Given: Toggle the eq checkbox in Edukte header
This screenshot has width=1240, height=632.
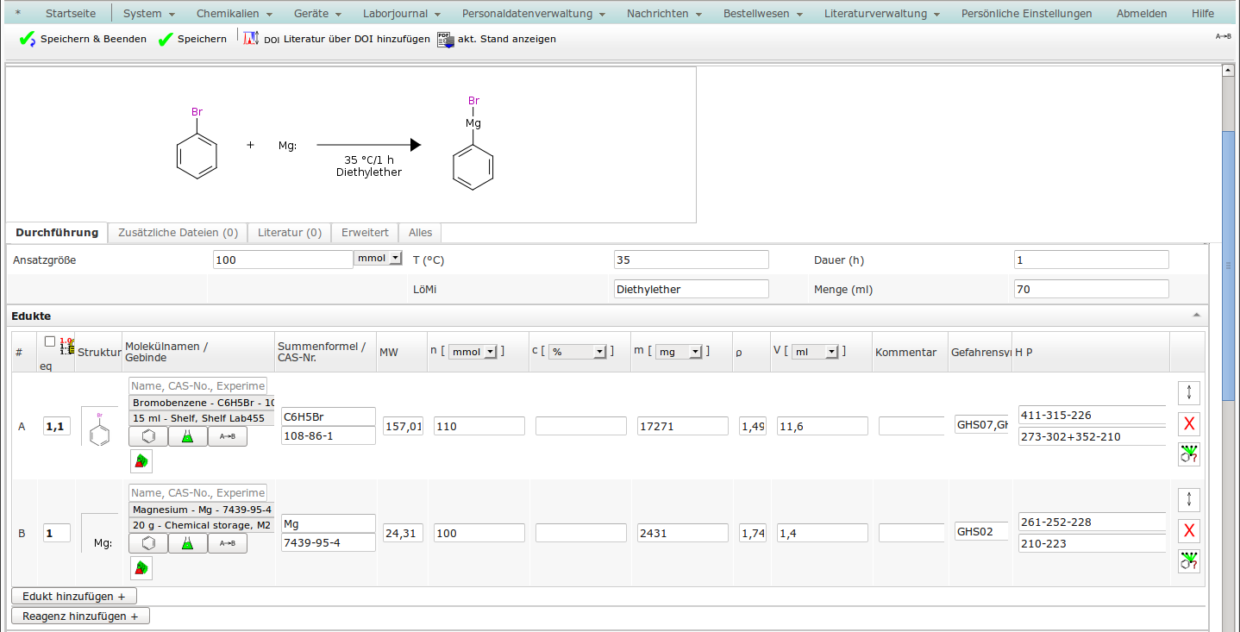Looking at the screenshot, I should [x=50, y=341].
